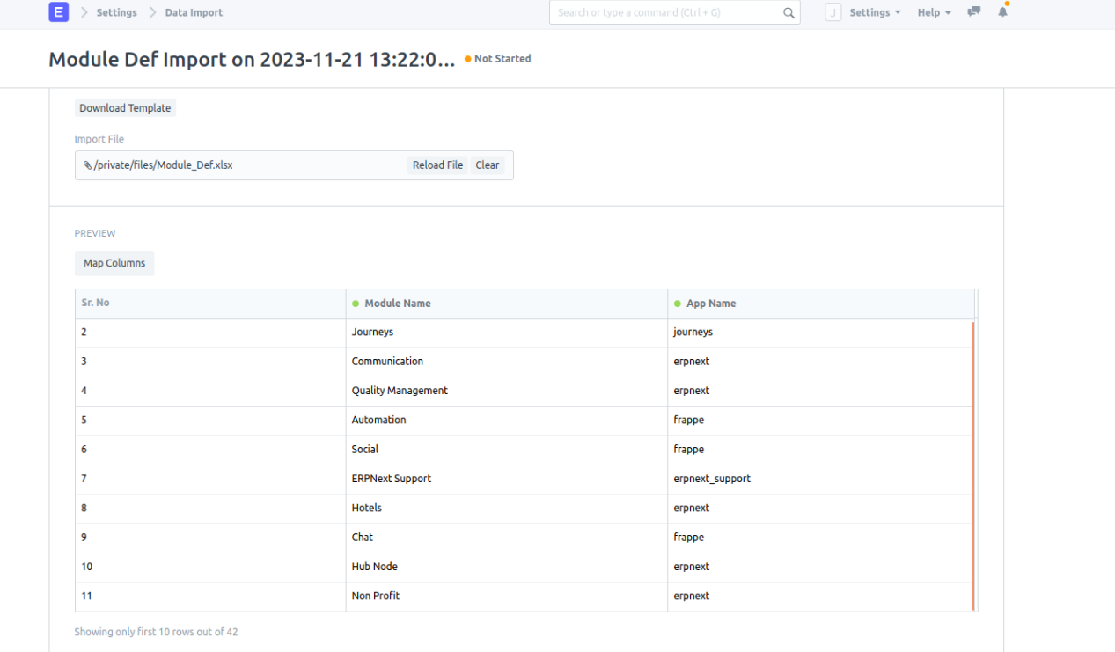Click the paperclip attachment icon
This screenshot has width=1115, height=652.
coord(87,165)
